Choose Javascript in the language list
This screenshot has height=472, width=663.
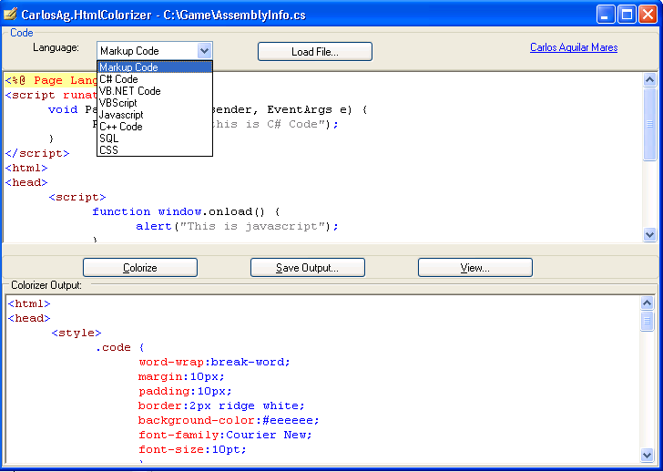coord(155,115)
